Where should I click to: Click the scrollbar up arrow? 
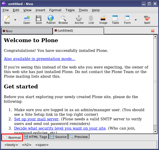point(155,37)
